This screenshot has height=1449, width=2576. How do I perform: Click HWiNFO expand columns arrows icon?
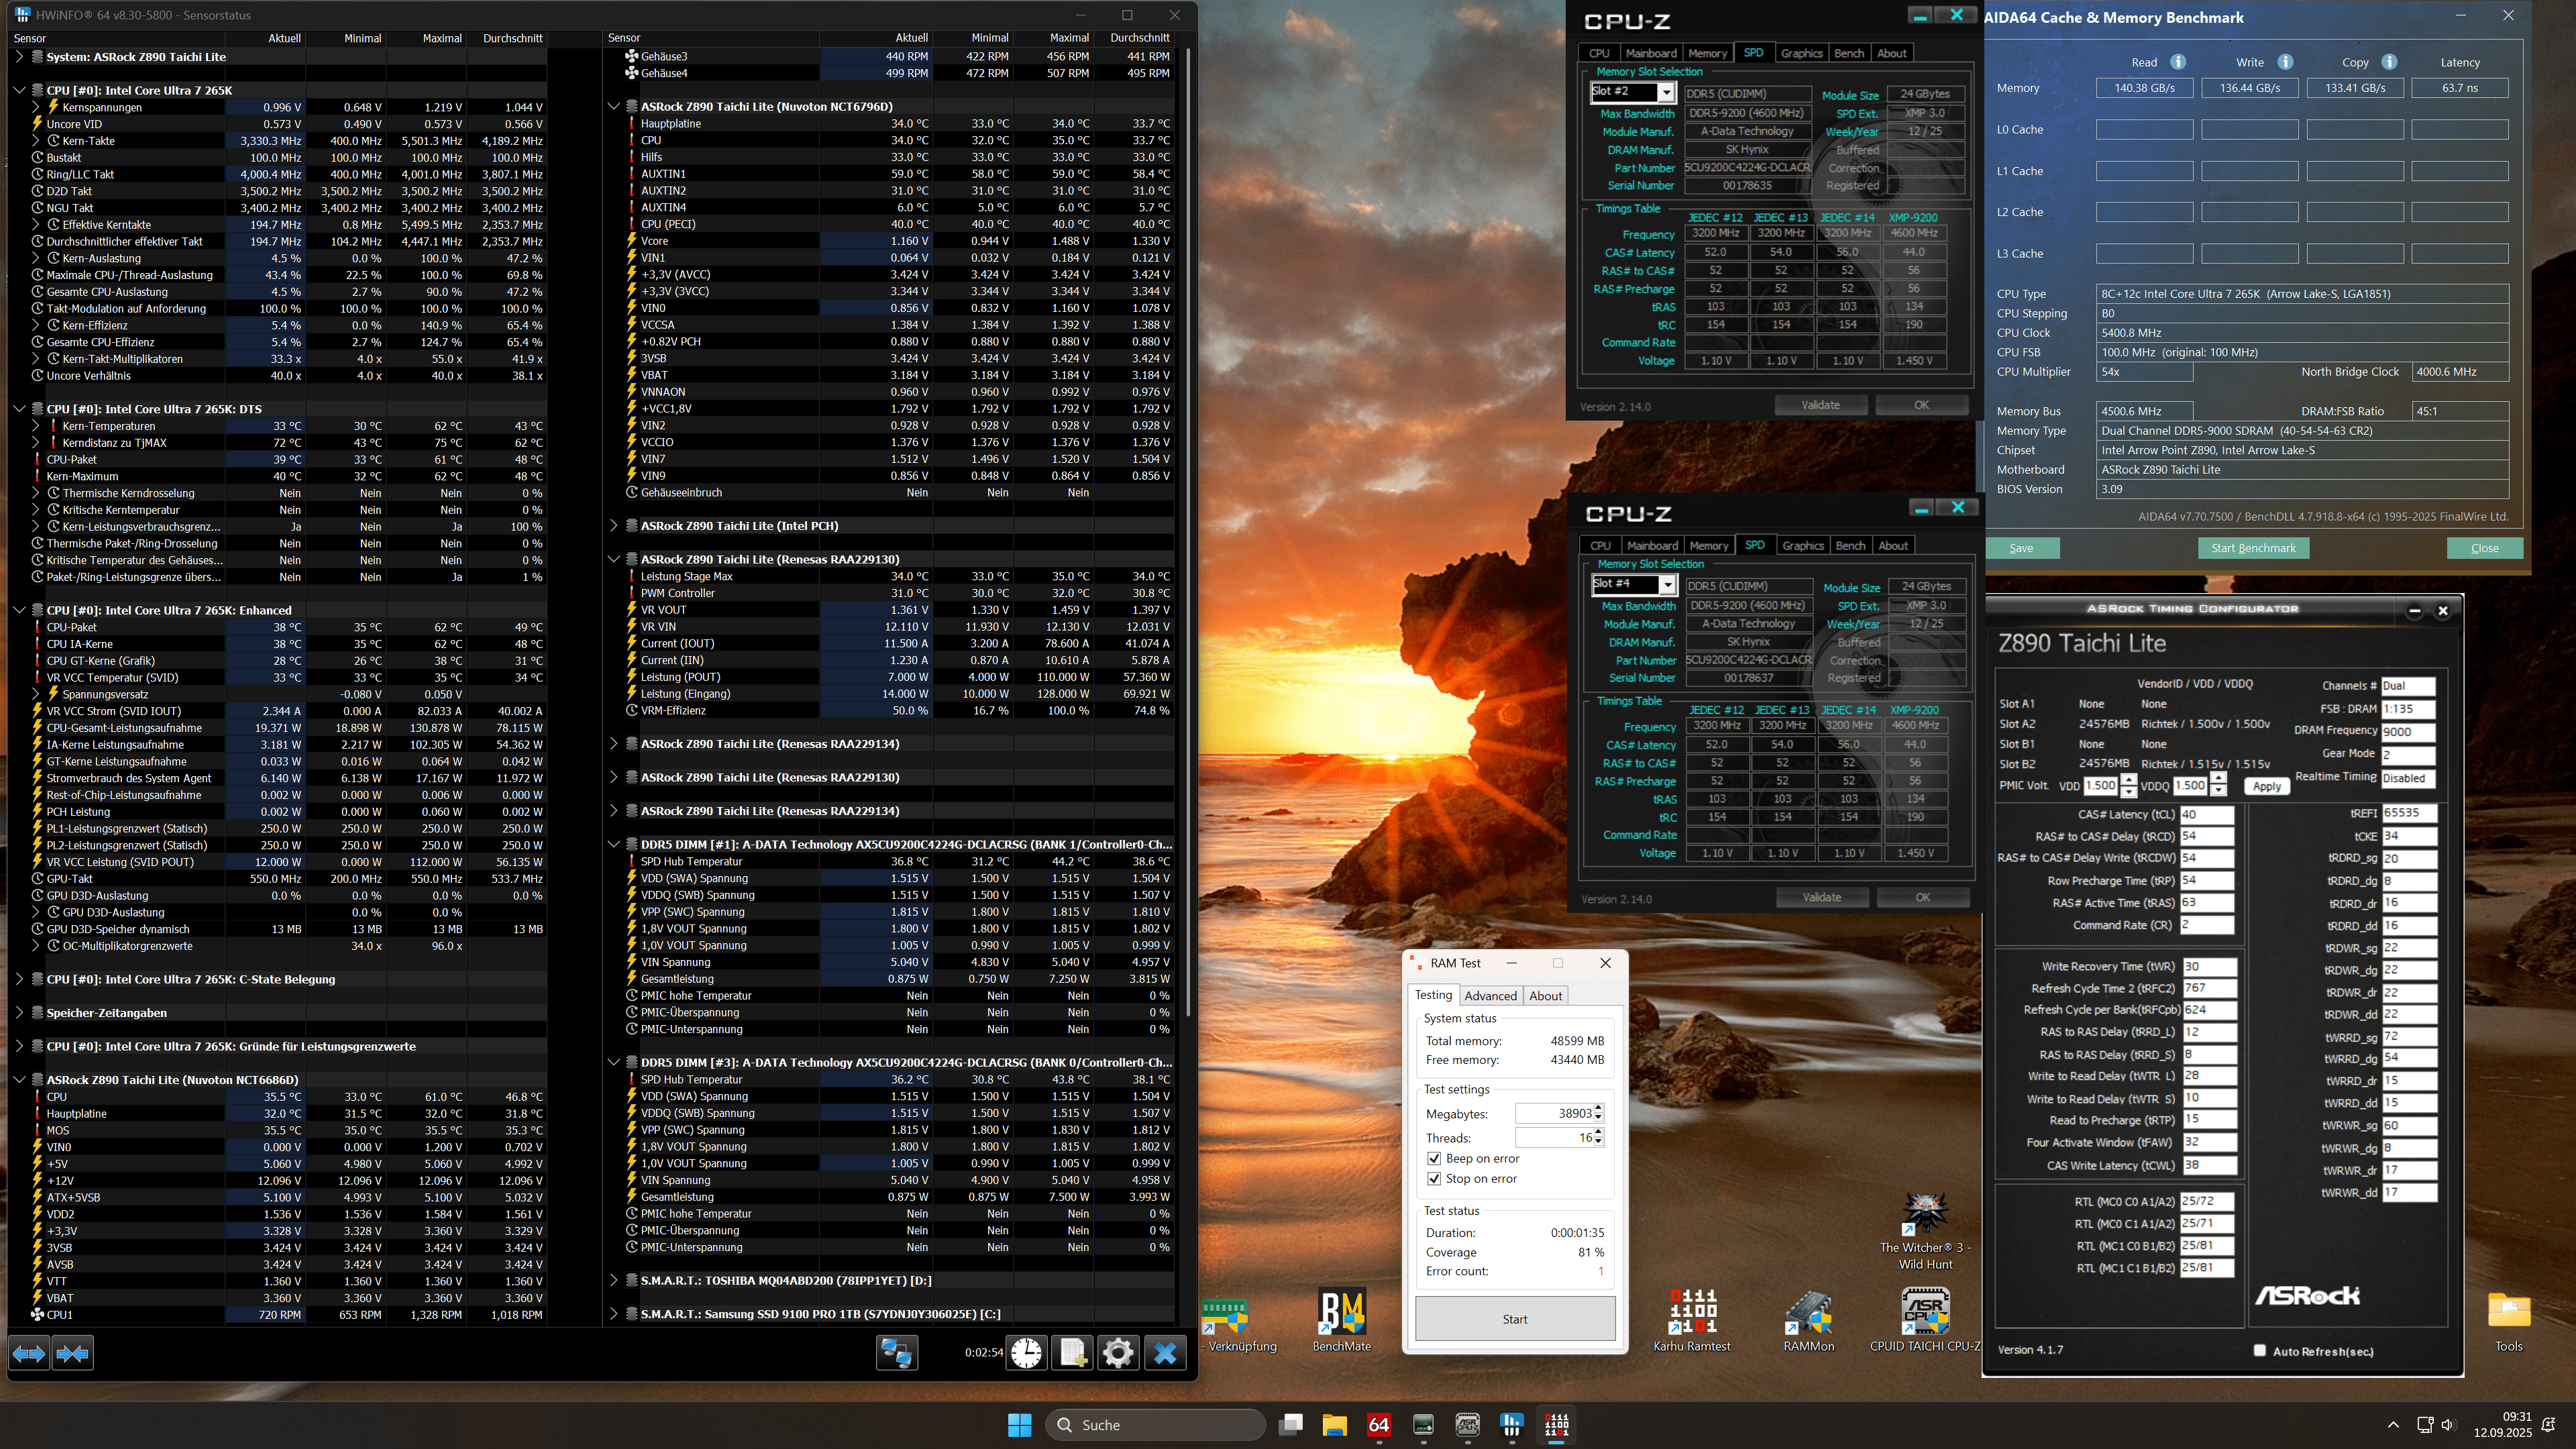pos(29,1353)
